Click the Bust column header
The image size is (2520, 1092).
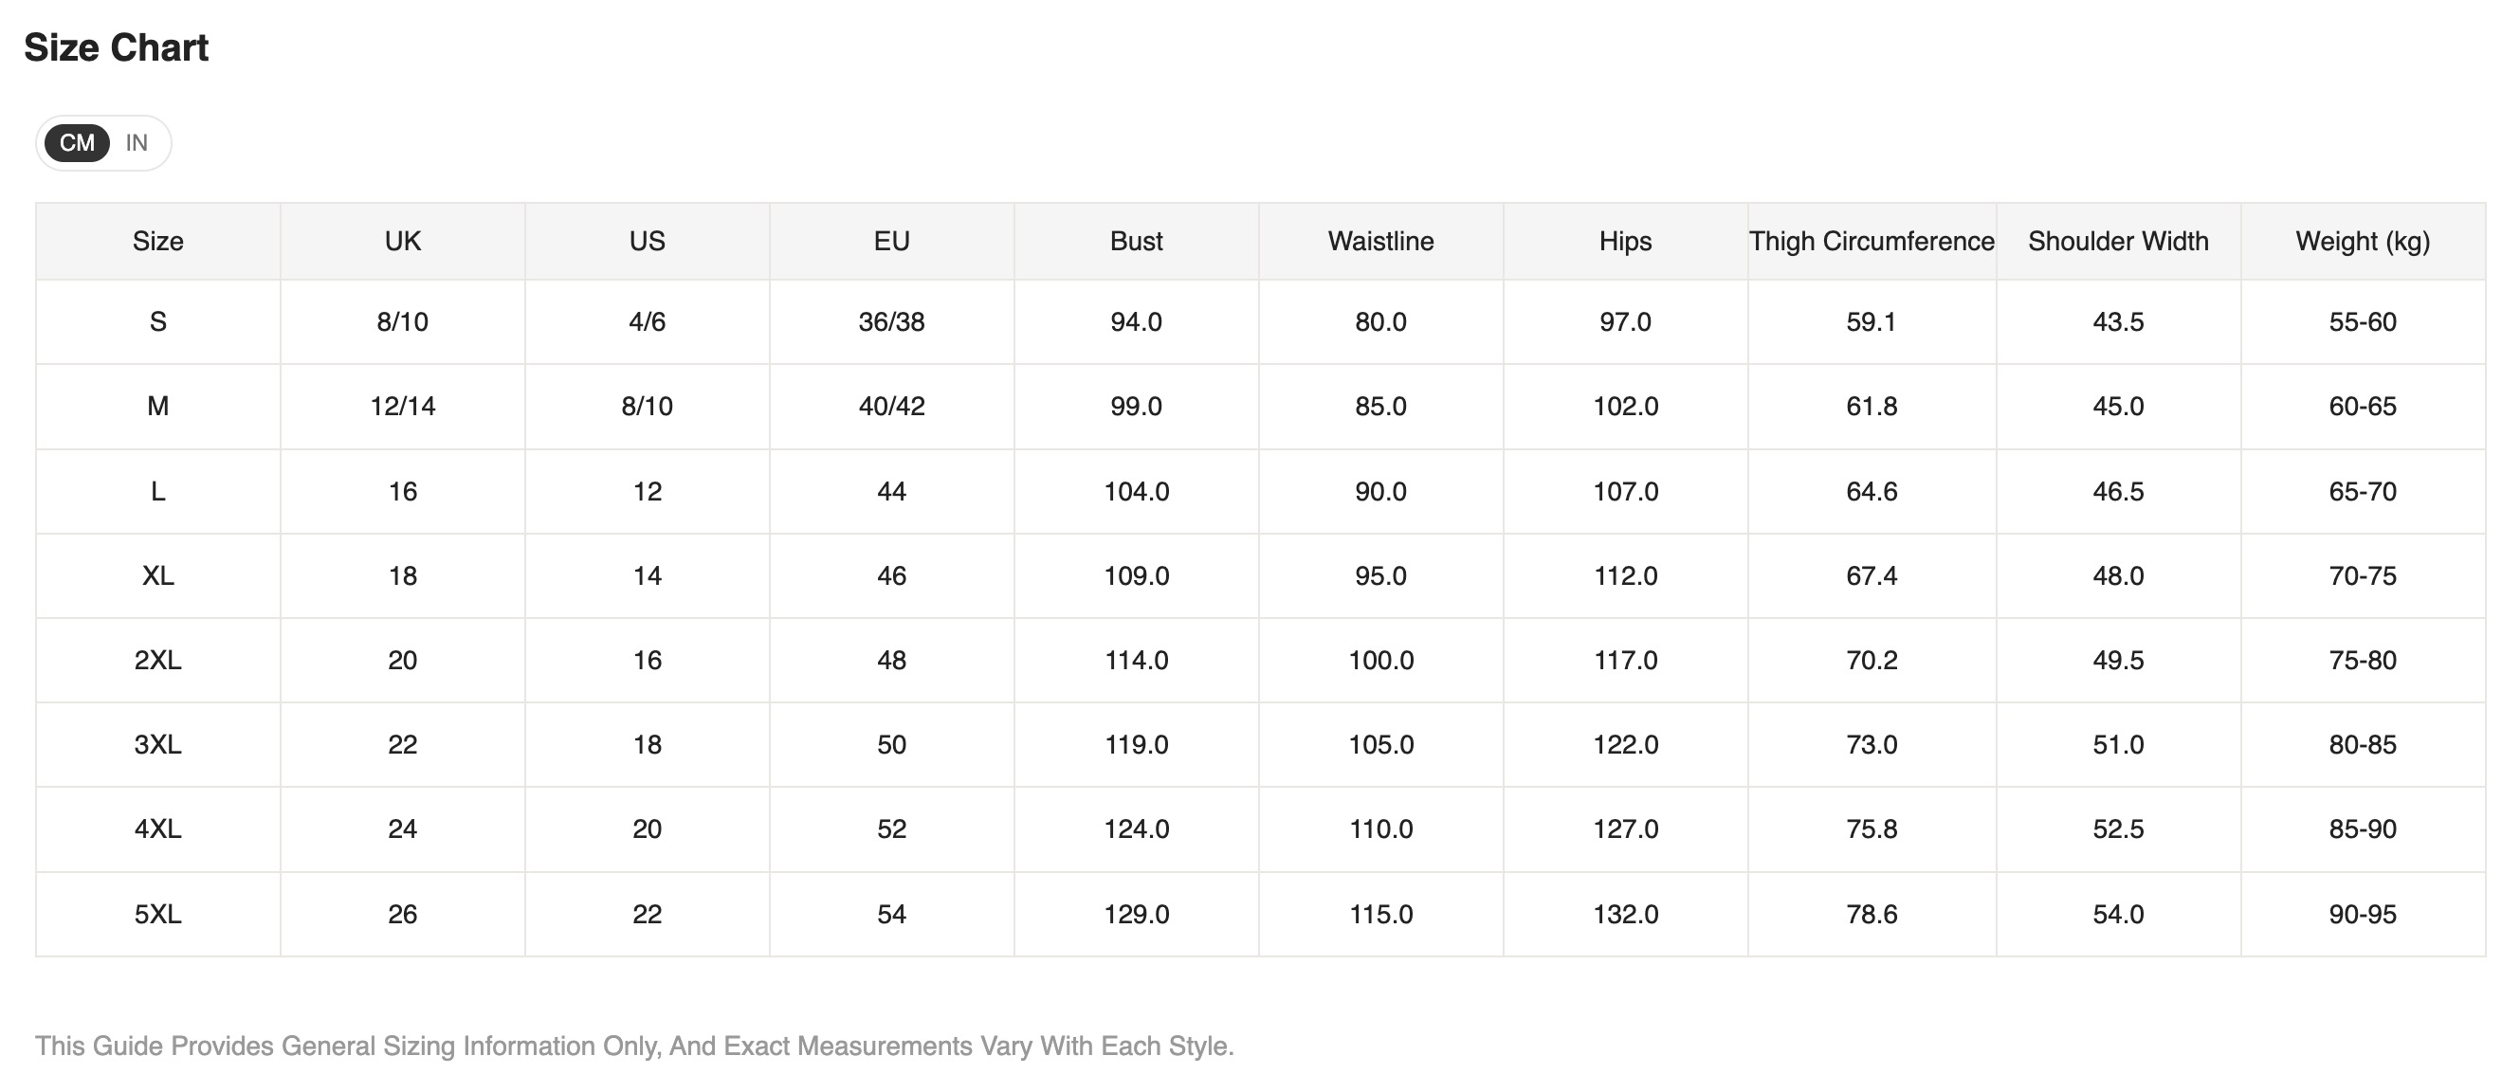[x=1136, y=241]
